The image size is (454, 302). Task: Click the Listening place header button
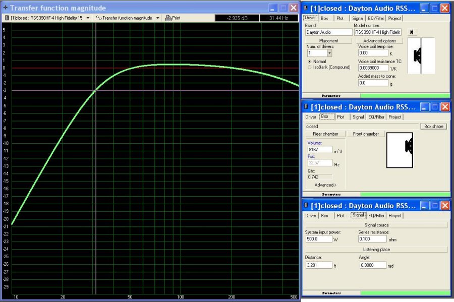coord(376,250)
